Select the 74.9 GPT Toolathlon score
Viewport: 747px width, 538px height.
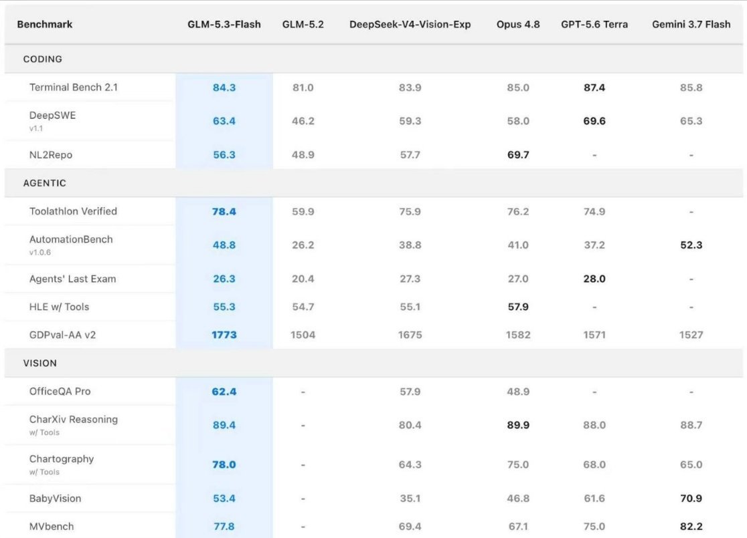[x=594, y=211]
